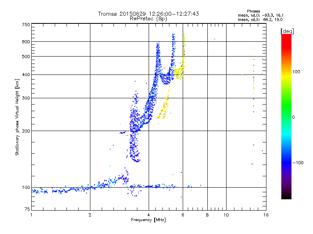This screenshot has height=234, width=313.
Task: Click the 'Frequency [MHz]' x-axis label
Action: 148,220
